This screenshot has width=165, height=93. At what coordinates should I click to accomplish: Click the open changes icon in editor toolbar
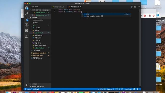(x=131, y=7)
